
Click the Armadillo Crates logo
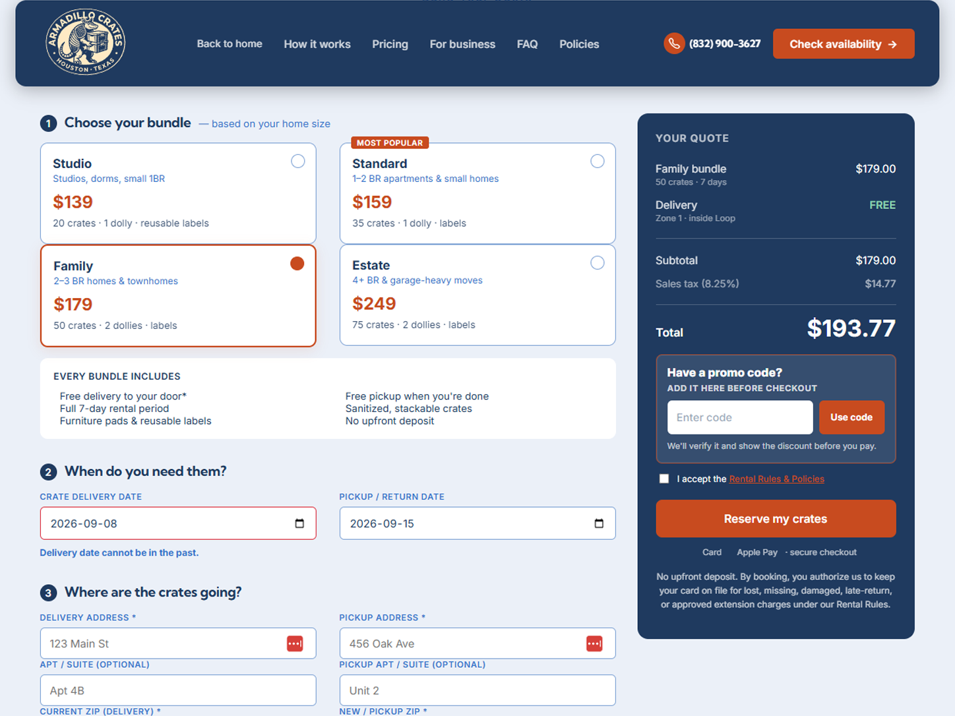click(85, 42)
